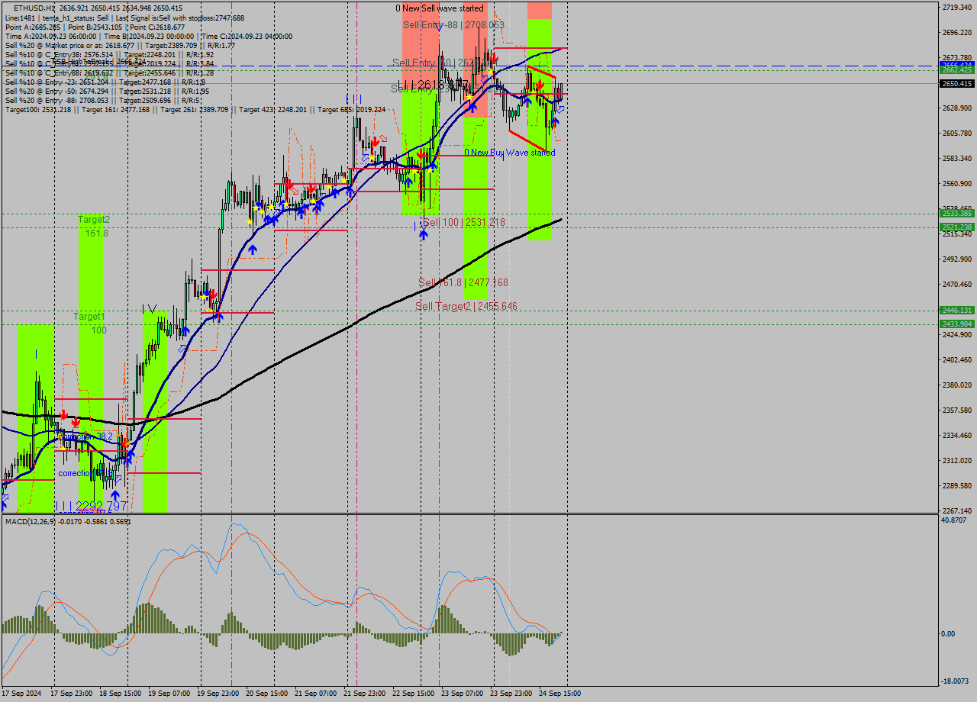Click the green price tag 2533.385
The height and width of the screenshot is (702, 977).
957,214
